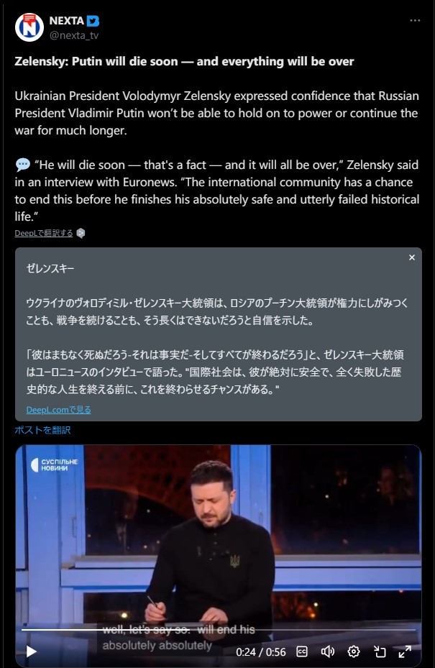The height and width of the screenshot is (668, 435).
Task: Click the NEXTA display name
Action: pos(66,20)
